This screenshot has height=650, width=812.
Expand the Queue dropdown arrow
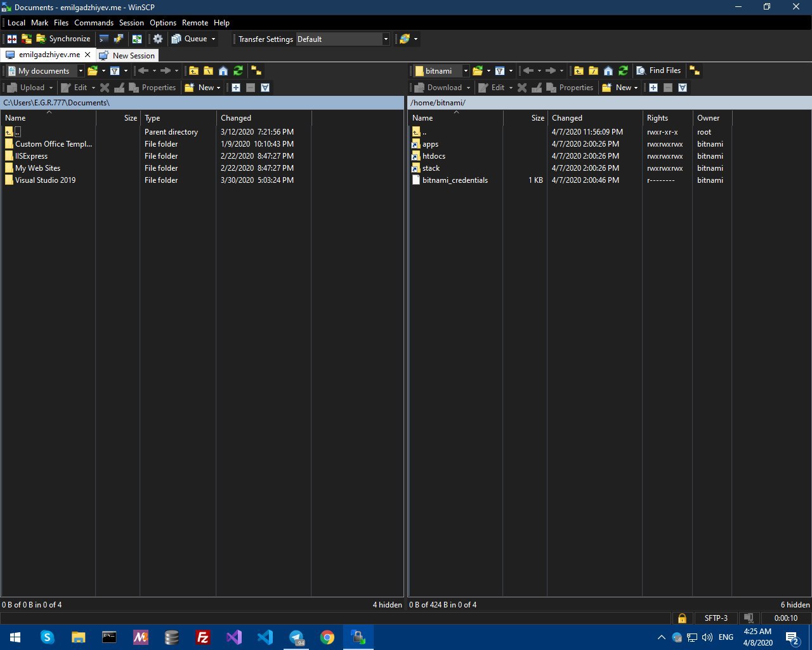pos(213,39)
